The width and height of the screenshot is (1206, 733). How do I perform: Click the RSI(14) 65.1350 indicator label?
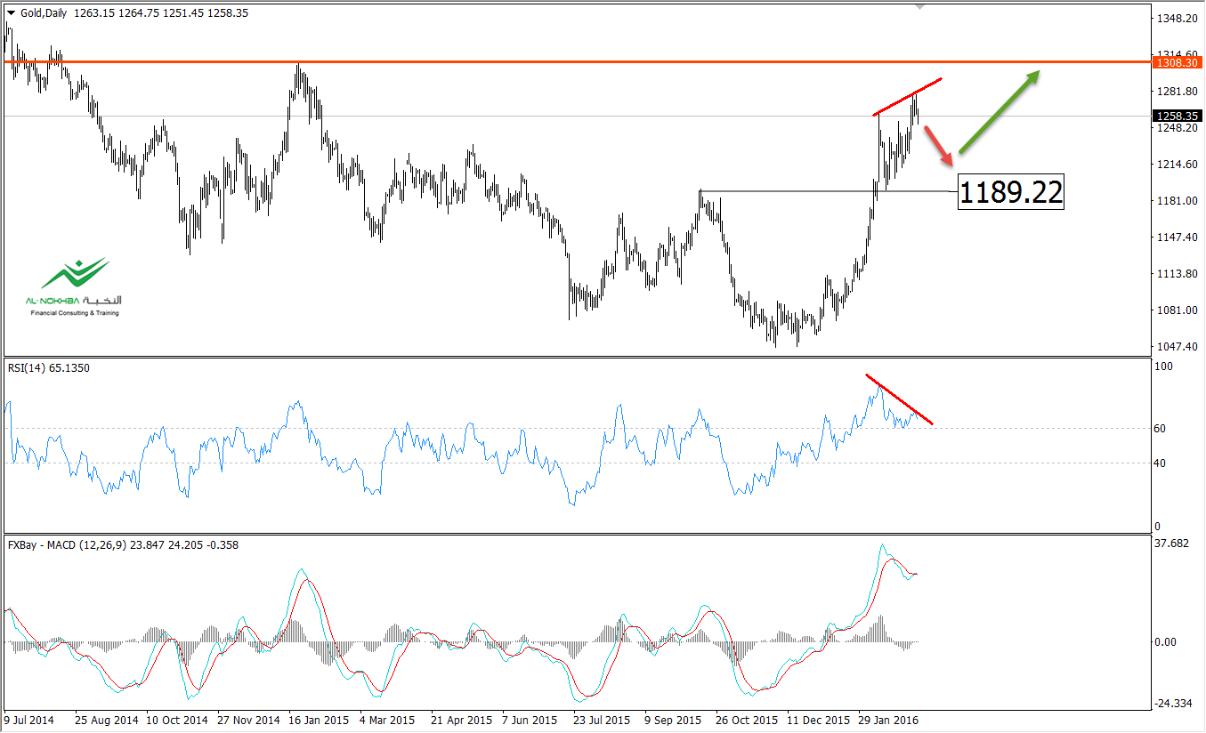coord(45,367)
